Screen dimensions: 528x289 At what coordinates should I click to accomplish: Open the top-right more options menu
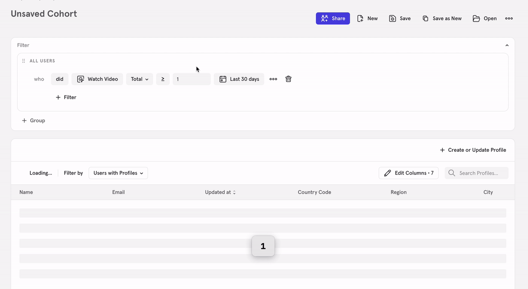pos(509,18)
